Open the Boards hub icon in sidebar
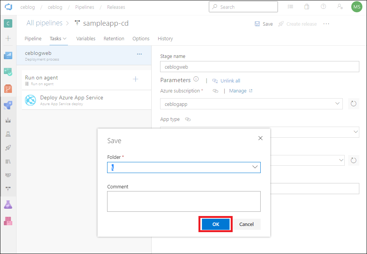This screenshot has width=367, height=254. (x=8, y=72)
